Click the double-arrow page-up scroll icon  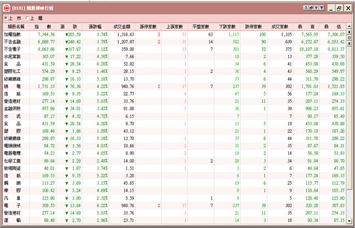349,32
